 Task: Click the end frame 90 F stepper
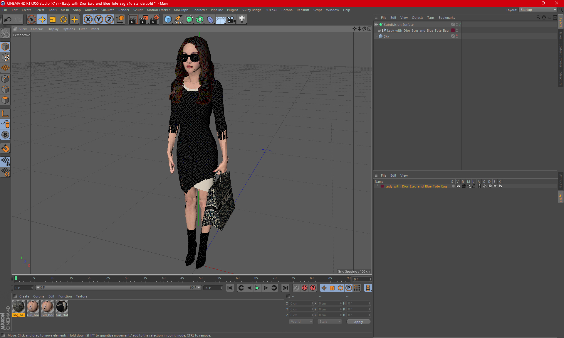click(x=221, y=288)
